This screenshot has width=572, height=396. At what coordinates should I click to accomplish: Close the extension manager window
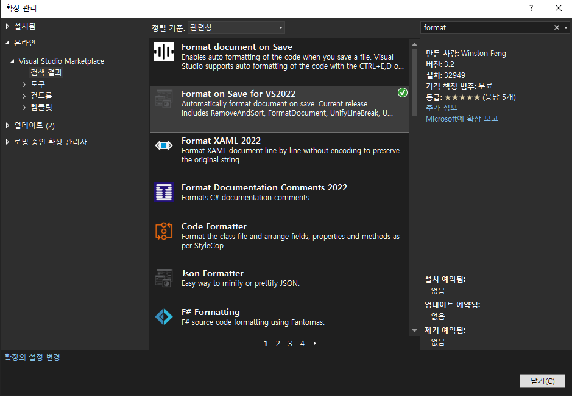(559, 8)
